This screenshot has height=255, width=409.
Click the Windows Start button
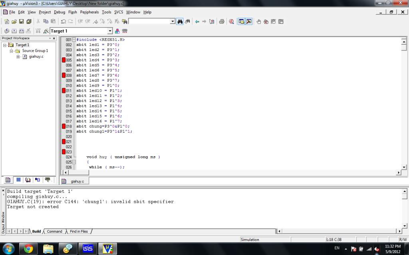9,249
